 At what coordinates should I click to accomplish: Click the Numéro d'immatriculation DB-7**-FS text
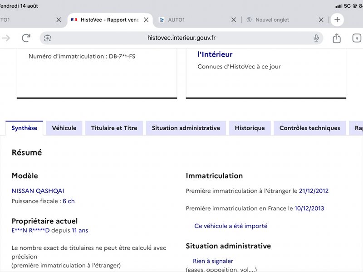[82, 56]
